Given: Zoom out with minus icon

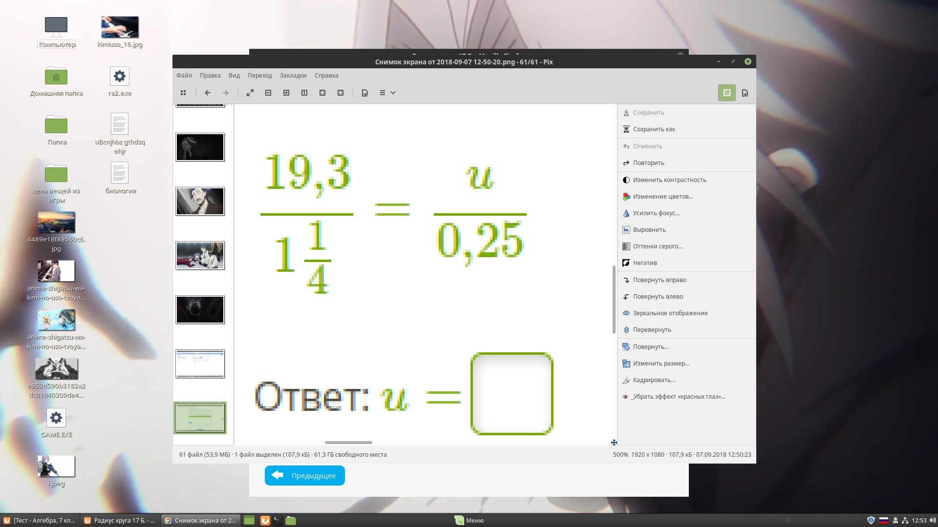Looking at the screenshot, I should point(268,93).
